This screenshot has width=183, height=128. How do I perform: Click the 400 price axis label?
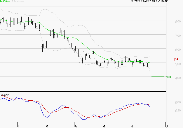[x=178, y=78]
